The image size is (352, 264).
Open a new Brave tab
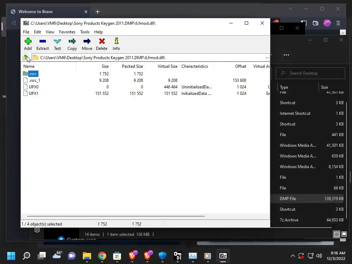pyautogui.click(x=97, y=12)
